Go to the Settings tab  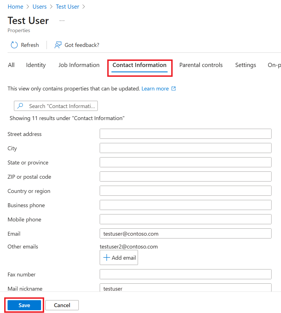[246, 65]
